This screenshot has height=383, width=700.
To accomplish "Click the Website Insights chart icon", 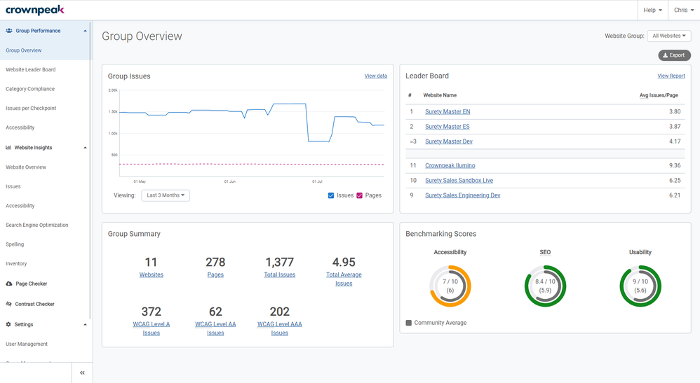I will point(8,148).
